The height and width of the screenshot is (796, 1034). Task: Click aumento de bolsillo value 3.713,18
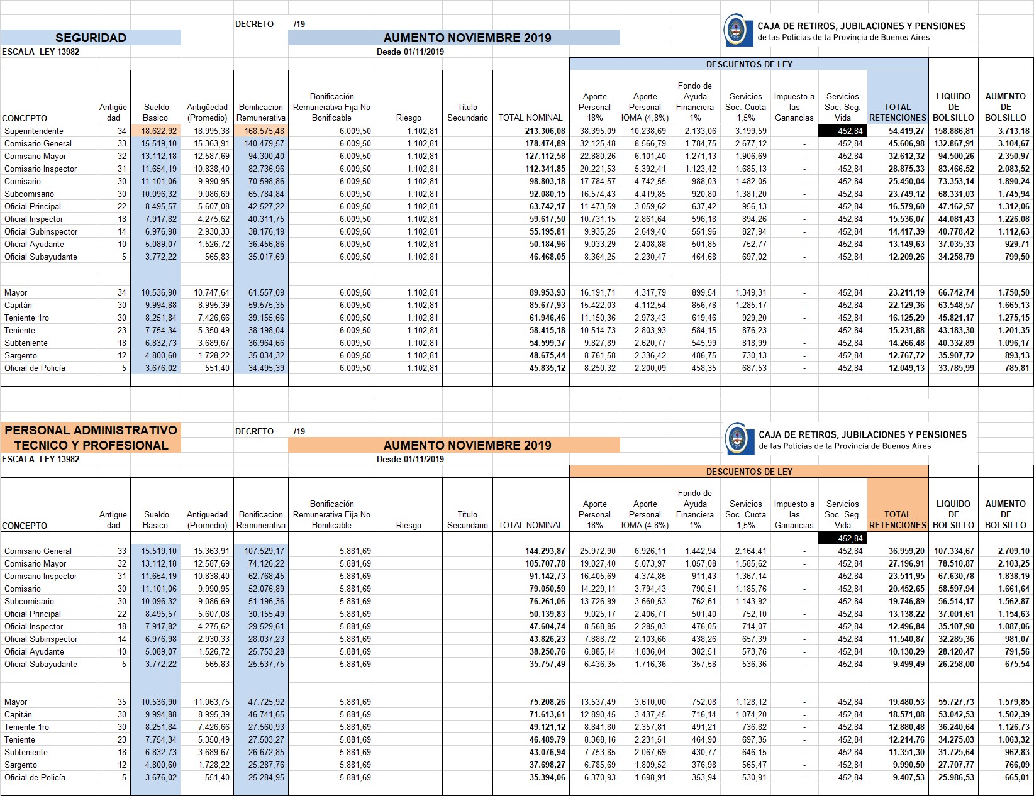[x=1013, y=131]
